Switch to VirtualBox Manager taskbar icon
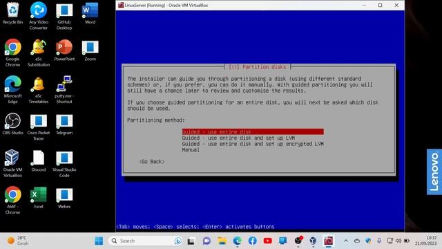 [x=313, y=241]
